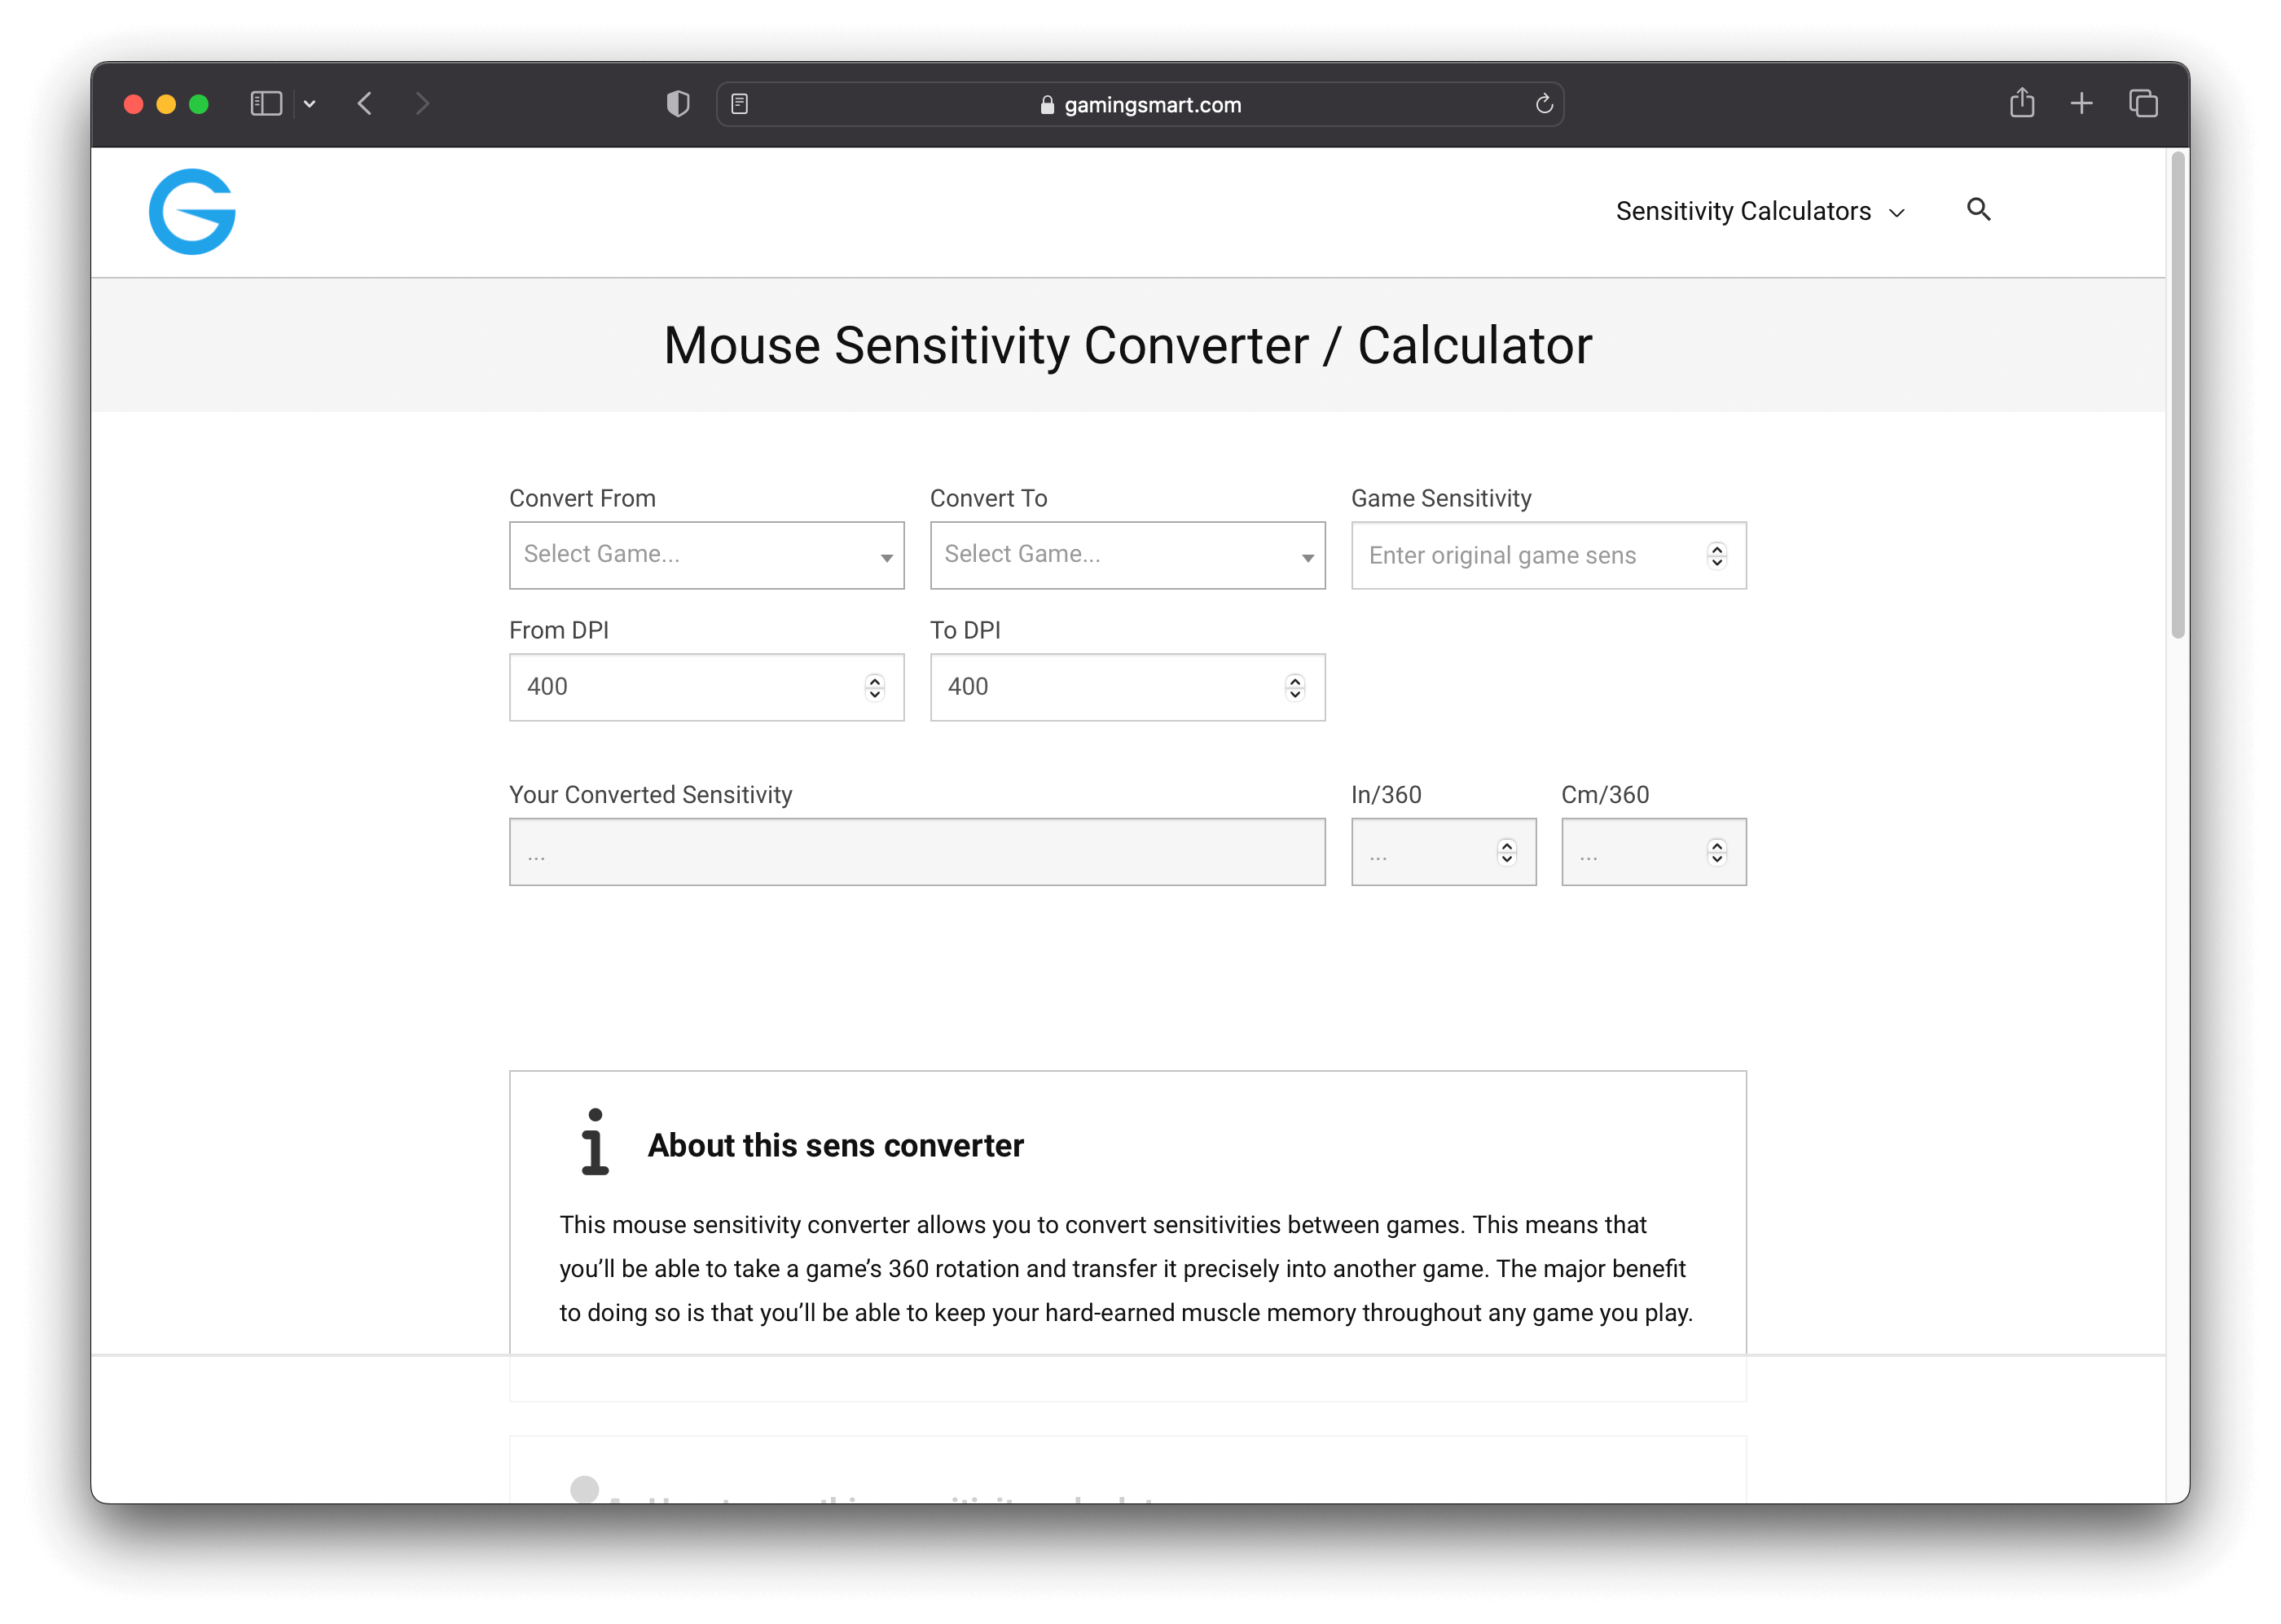Expand the Convert From game dropdown
The height and width of the screenshot is (1624, 2281).
click(x=706, y=555)
